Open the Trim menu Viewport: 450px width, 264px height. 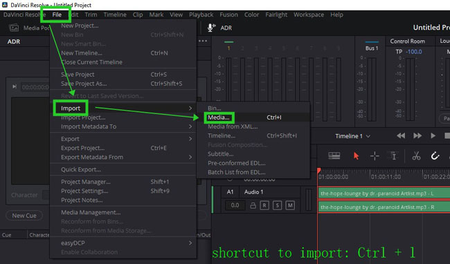[x=91, y=15]
